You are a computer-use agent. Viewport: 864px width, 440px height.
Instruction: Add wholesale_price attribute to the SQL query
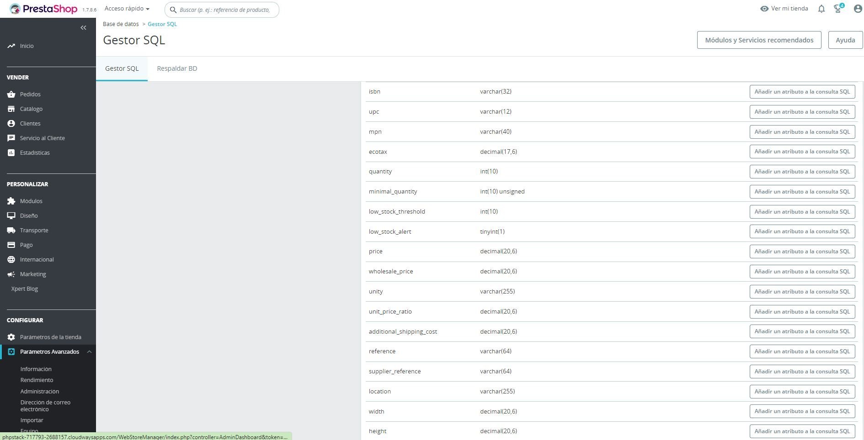point(802,272)
